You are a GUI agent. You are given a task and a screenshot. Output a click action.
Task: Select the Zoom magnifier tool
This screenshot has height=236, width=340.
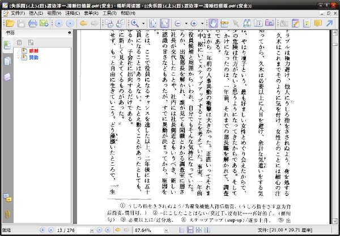pos(135,23)
